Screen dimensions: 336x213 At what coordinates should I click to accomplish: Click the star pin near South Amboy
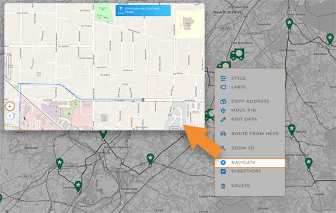289,24
